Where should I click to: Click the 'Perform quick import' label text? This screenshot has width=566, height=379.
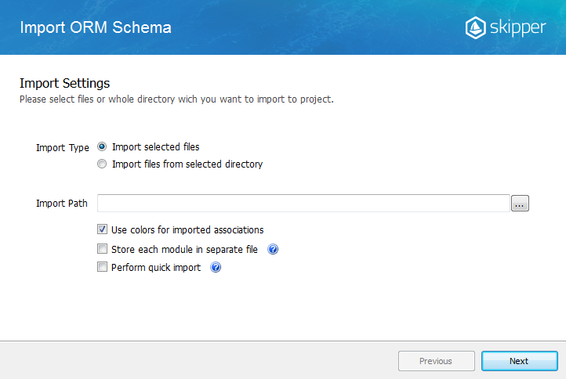click(156, 268)
